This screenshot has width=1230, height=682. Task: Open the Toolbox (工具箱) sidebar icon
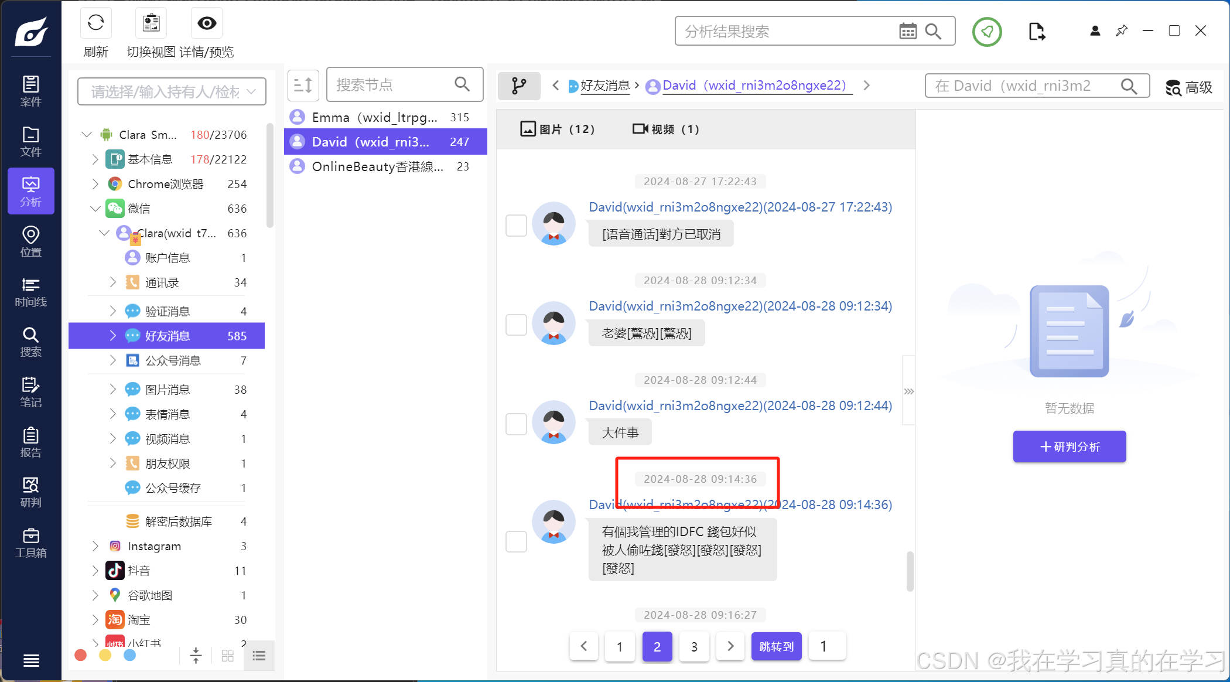tap(30, 543)
